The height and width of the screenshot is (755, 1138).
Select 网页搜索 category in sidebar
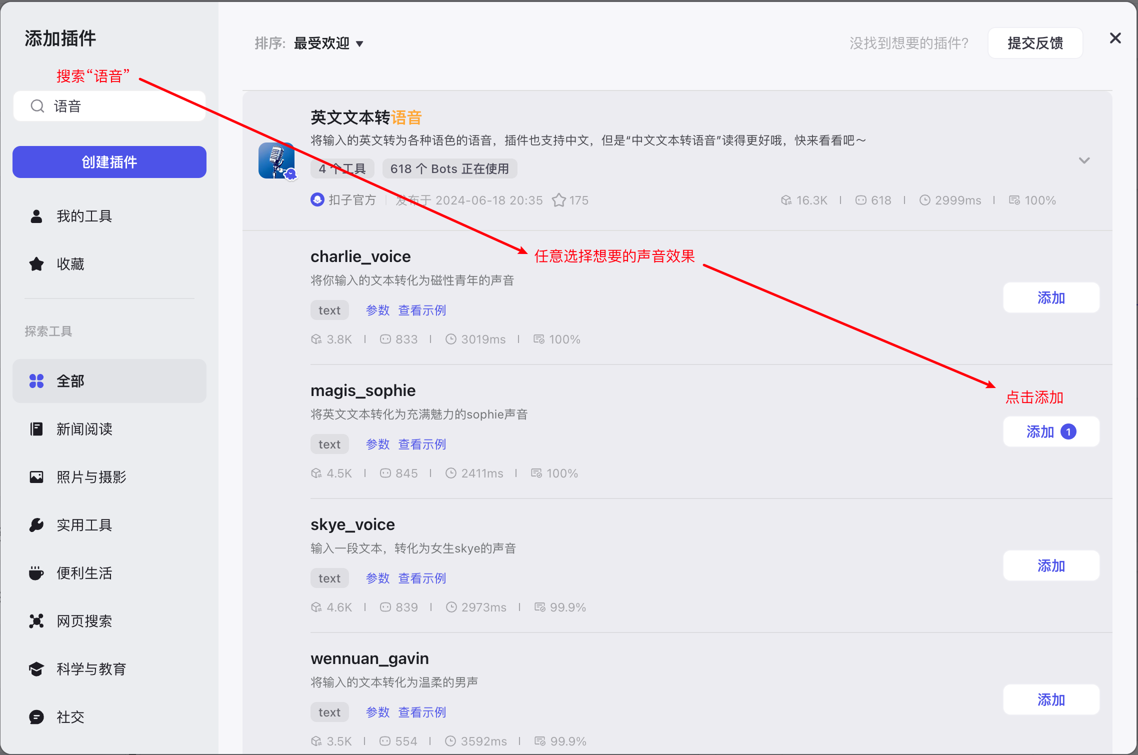coord(84,621)
